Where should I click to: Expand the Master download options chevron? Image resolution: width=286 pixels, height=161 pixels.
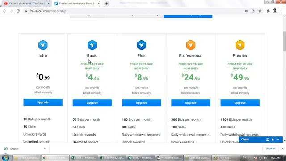[45, 149]
